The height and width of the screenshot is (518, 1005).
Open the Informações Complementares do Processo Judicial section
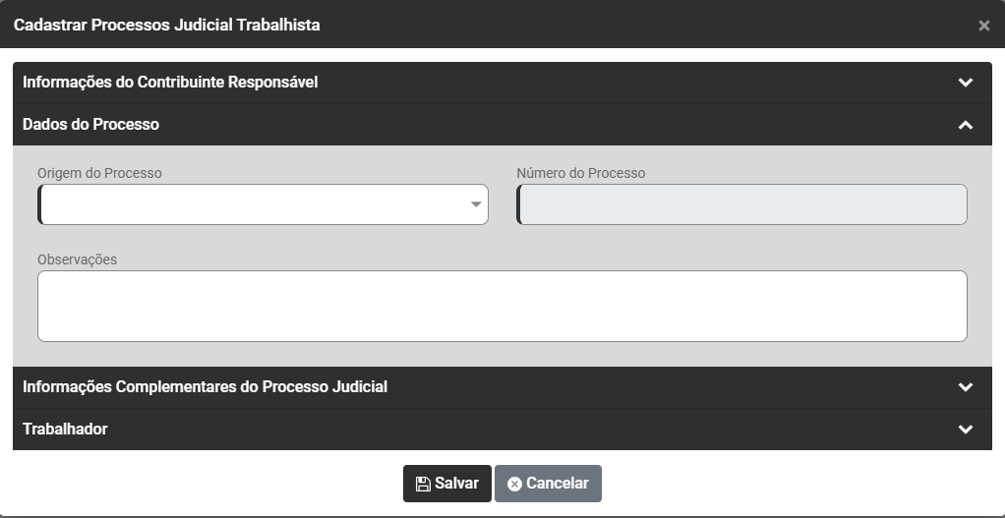(205, 387)
